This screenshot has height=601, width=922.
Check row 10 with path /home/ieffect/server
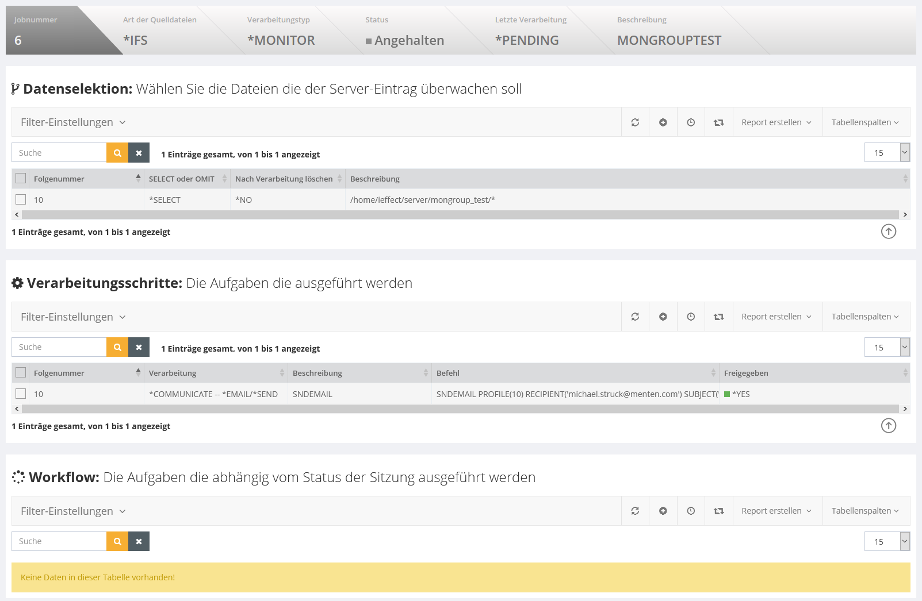pos(21,199)
